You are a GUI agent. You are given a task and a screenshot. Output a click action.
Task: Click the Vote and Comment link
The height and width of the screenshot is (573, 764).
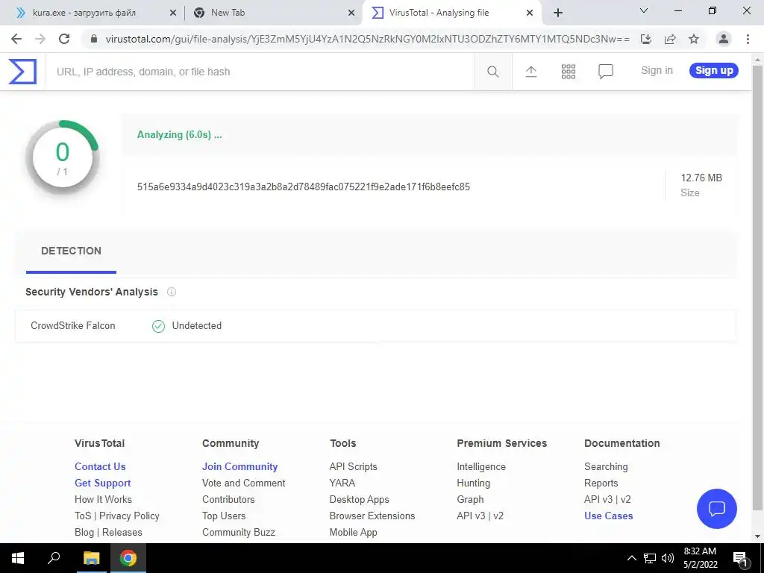click(244, 483)
